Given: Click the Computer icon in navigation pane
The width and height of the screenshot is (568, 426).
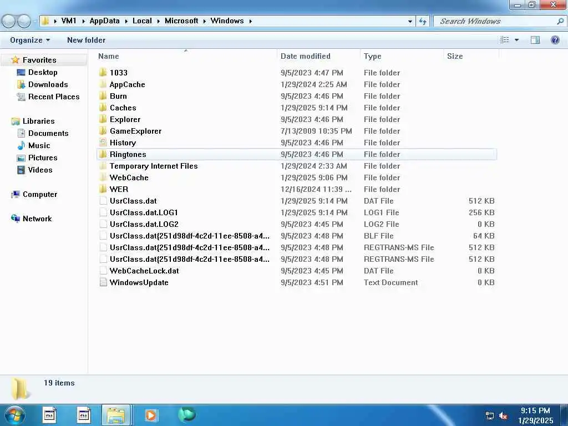Looking at the screenshot, I should pos(16,195).
